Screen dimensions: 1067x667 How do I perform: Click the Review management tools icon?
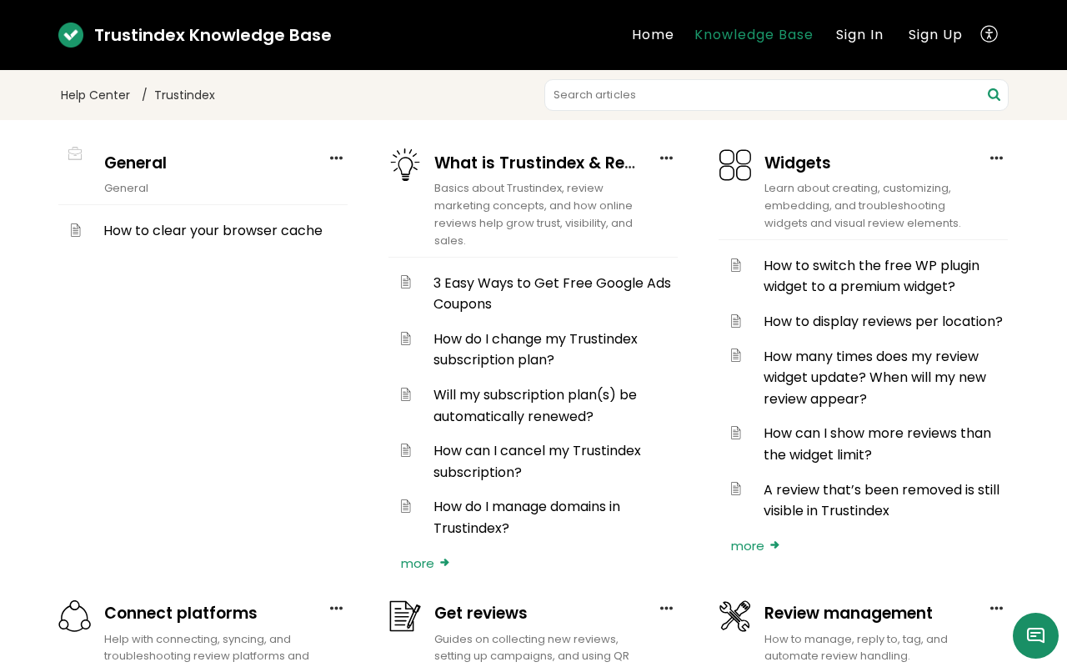(x=735, y=616)
